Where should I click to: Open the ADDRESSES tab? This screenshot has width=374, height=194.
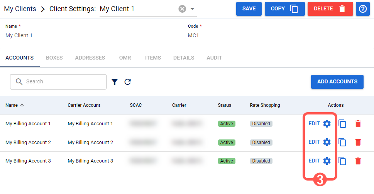tap(90, 58)
